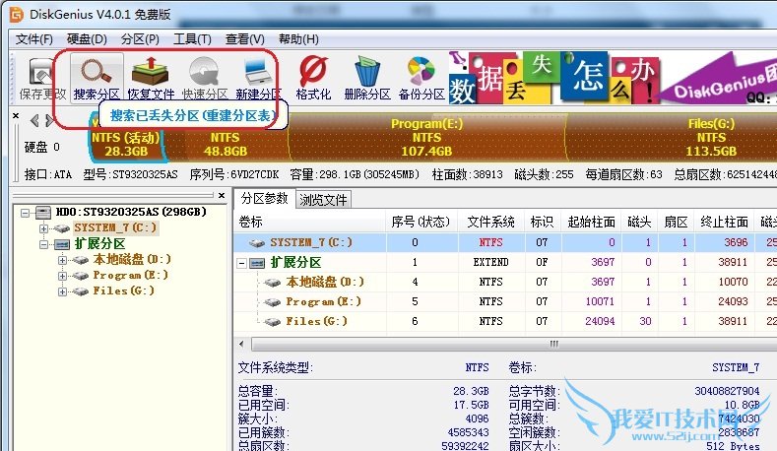Click the 总容量 value 28.3GB
Image resolution: width=777 pixels, height=451 pixels.
471,391
